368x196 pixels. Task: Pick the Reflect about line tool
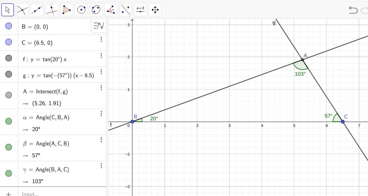[x=125, y=10]
